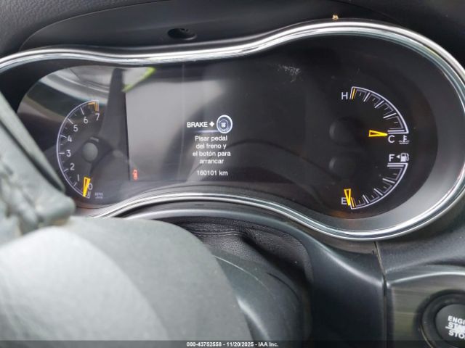Tap the H mark on temperature gauge
465x348 pixels.
click(344, 96)
